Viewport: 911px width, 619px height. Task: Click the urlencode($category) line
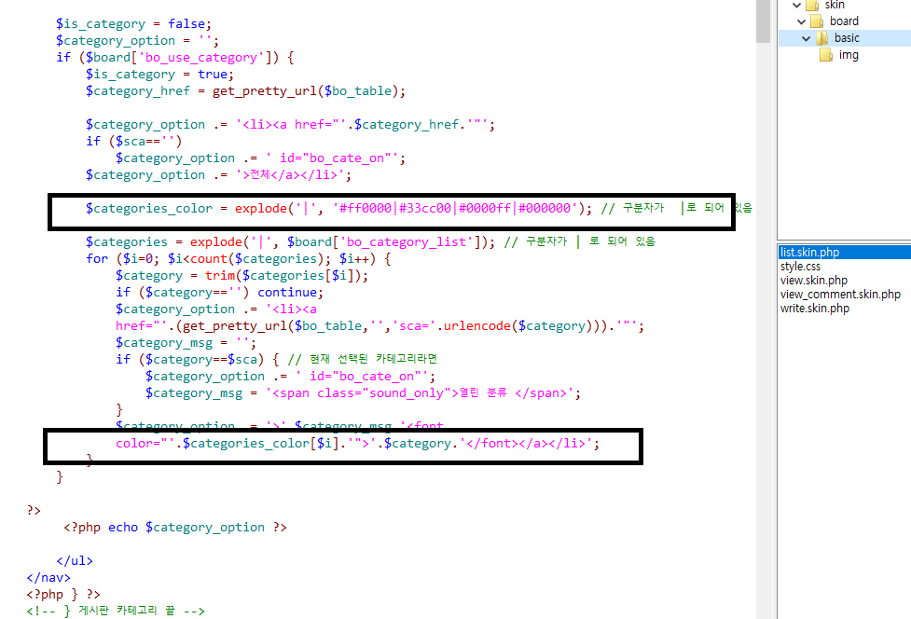380,325
